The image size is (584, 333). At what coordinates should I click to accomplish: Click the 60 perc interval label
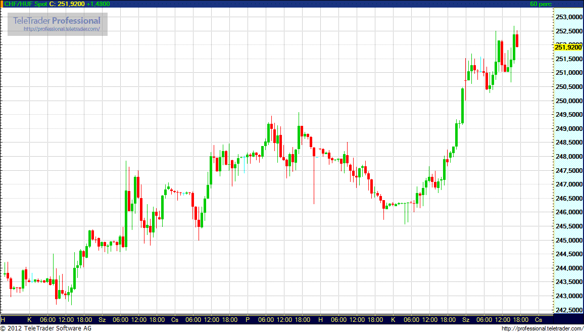541,4
